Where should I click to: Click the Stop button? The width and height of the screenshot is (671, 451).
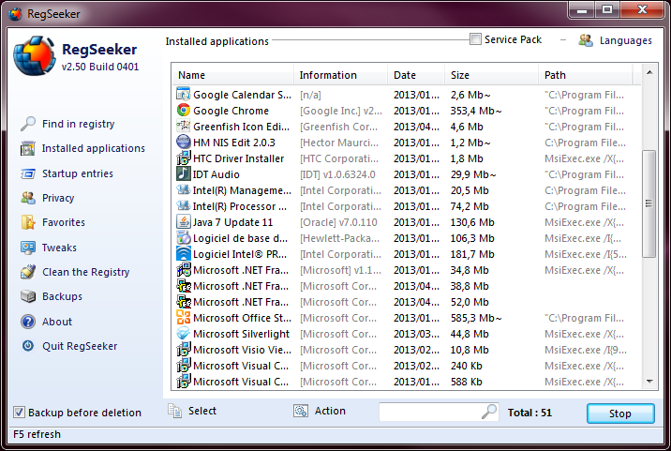(620, 413)
